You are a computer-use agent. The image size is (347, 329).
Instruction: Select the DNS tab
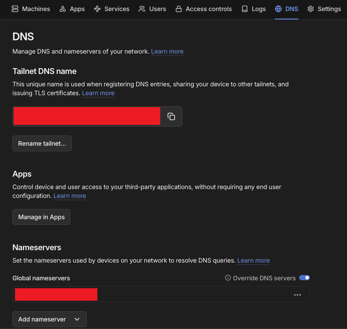tap(286, 9)
